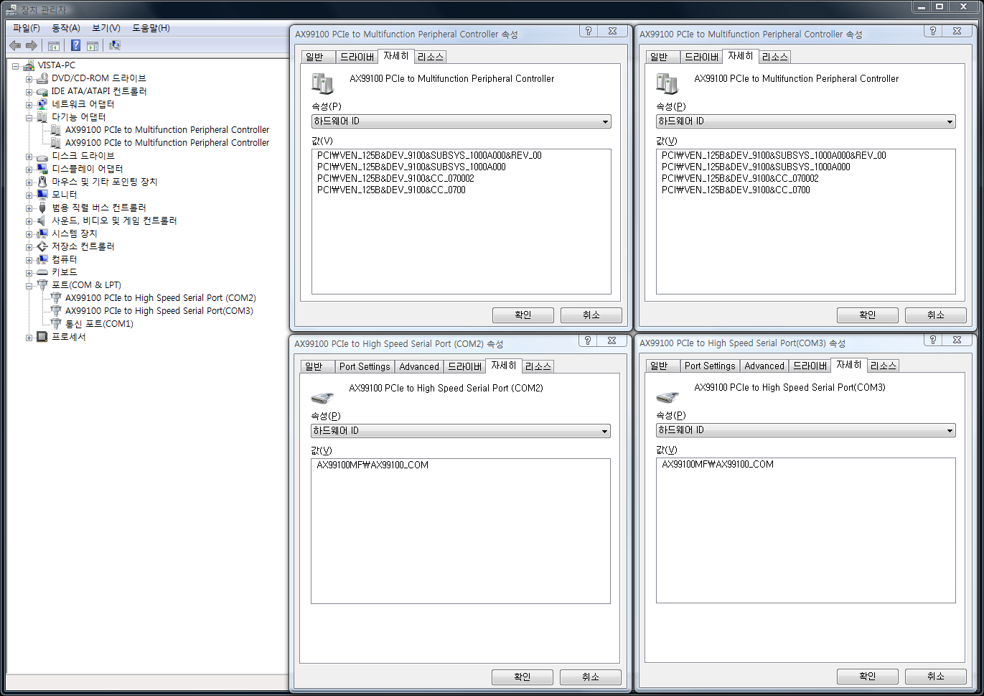The height and width of the screenshot is (696, 984).
Task: Click 확인 in the COM2 properties dialog
Action: 523,677
